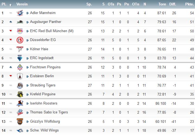Click the Grizzlys Wolfsburg bear logo
The width and height of the screenshot is (195, 135).
tap(20, 121)
